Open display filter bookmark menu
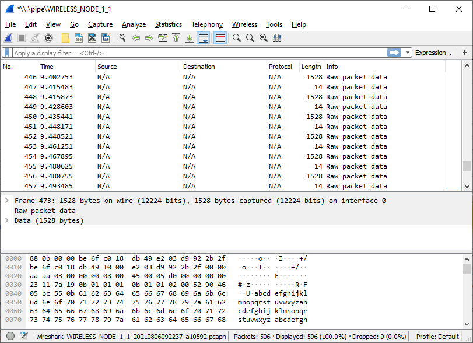The width and height of the screenshot is (473, 343). (7, 53)
